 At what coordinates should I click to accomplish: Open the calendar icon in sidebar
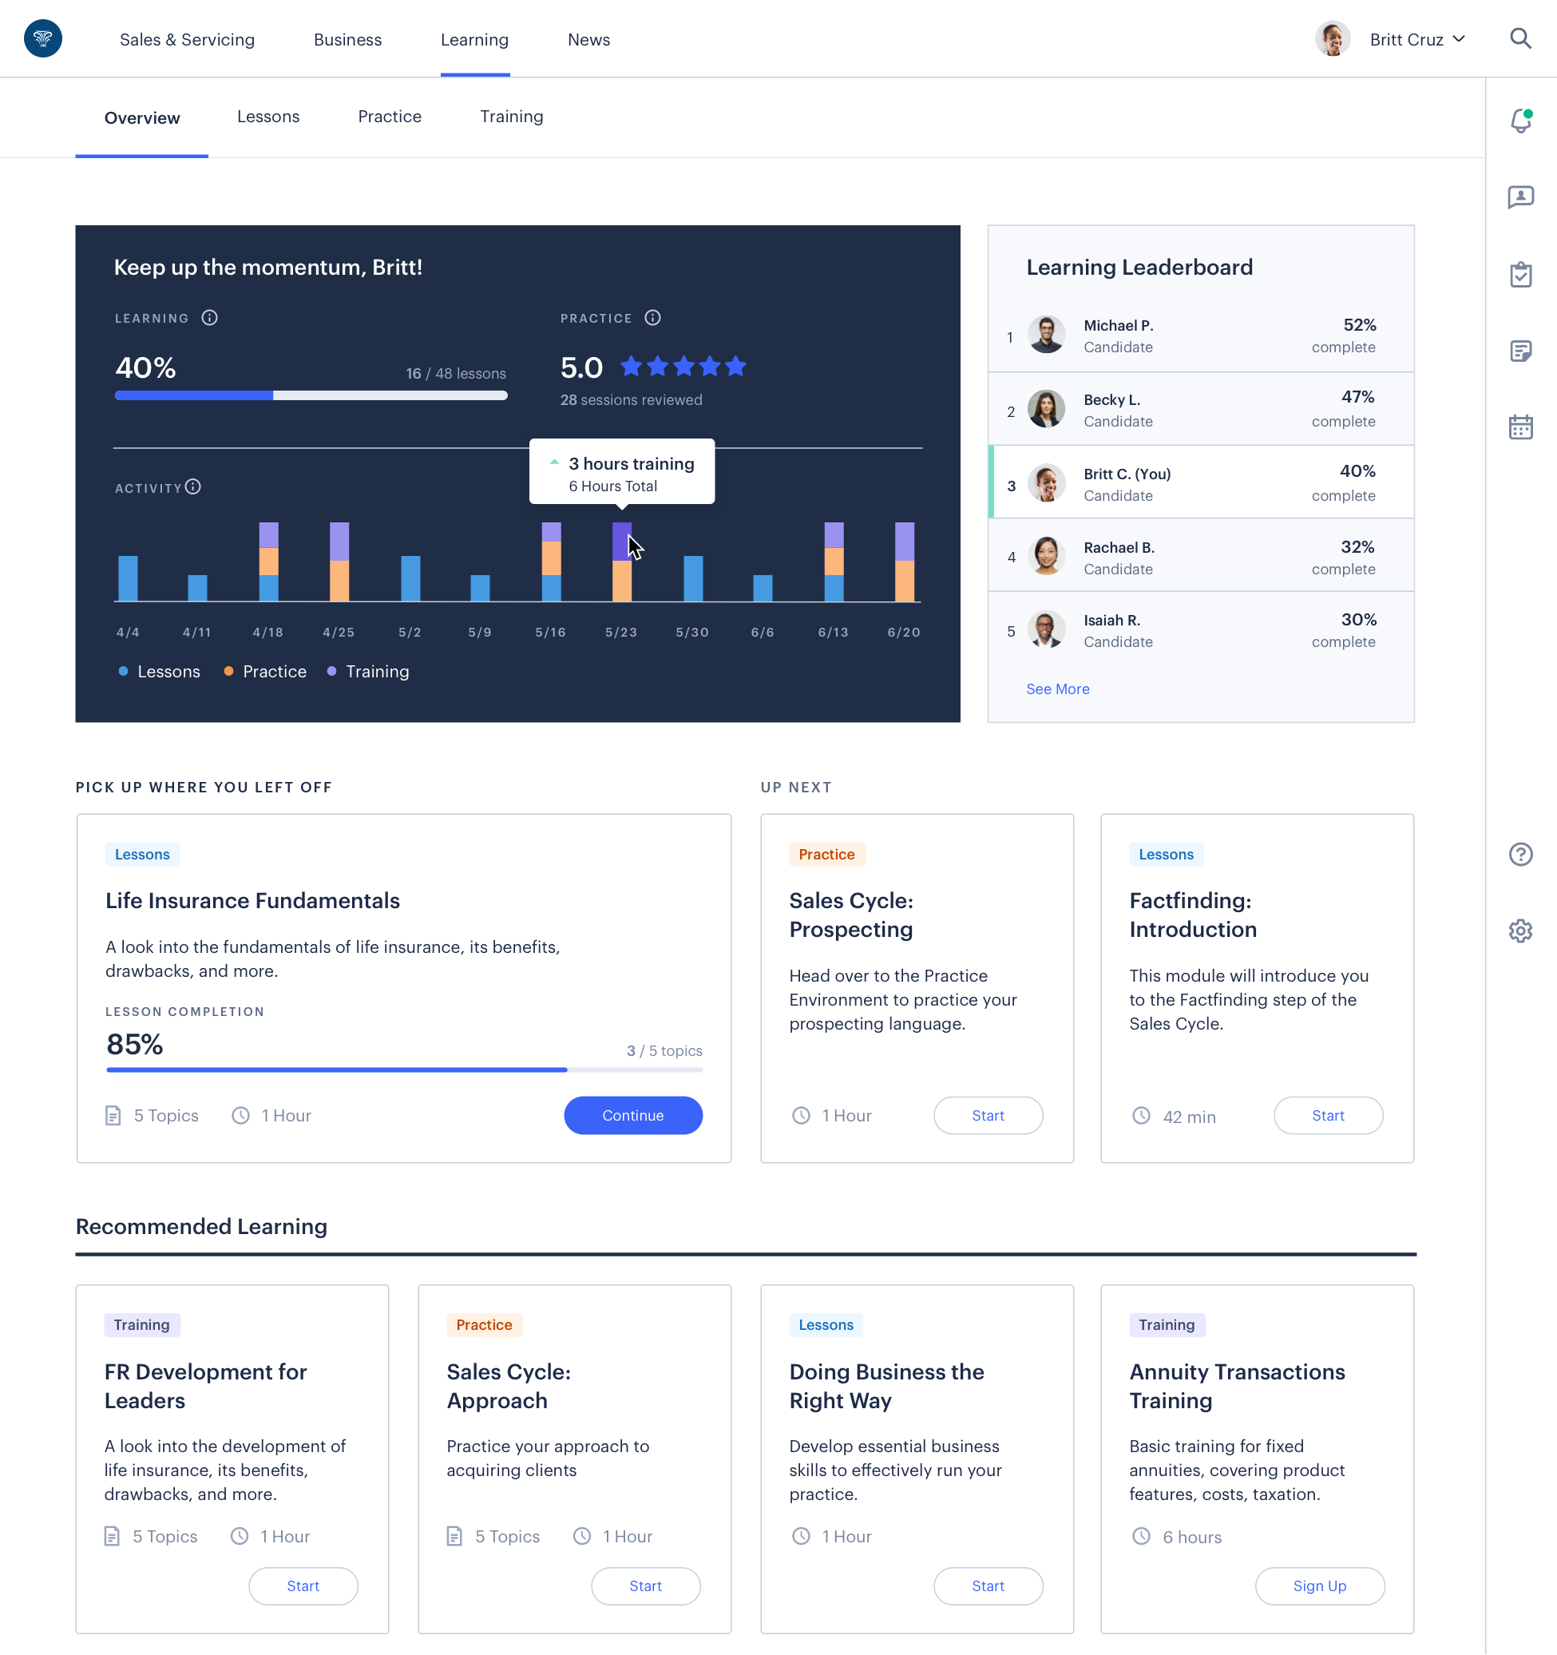1519,427
